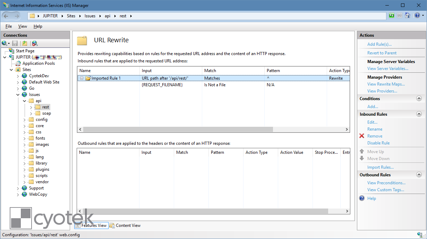Click the Help icon in the Actions pane
Image resolution: width=427 pixels, height=239 pixels.
click(362, 198)
